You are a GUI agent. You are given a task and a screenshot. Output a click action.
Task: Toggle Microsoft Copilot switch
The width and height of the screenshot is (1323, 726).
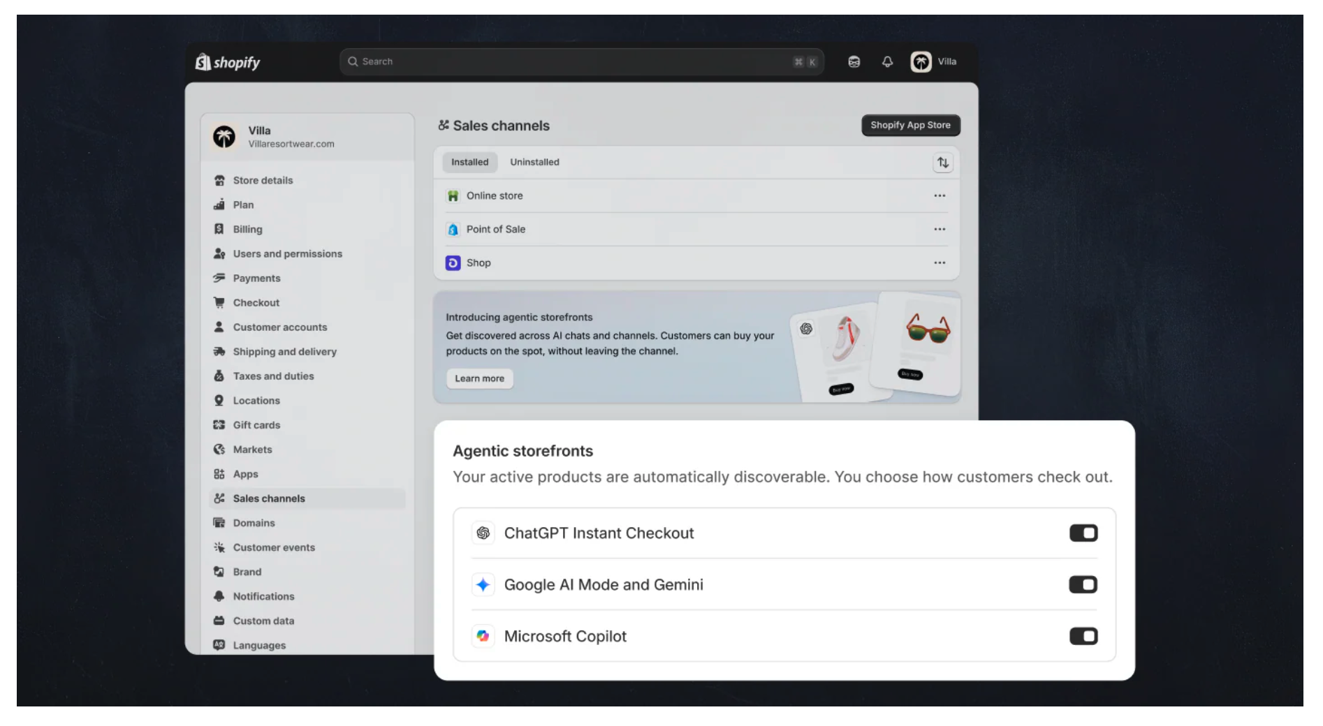[1083, 636]
